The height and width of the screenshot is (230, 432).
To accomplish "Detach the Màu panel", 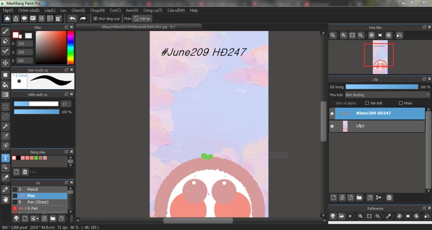I will tap(66, 27).
